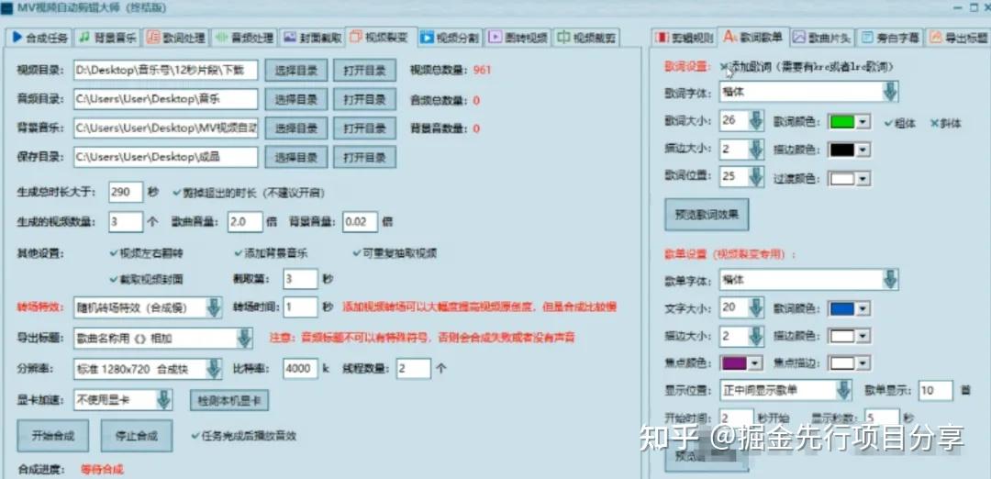
Task: Toggle the 视频左右翻转 checkbox
Action: (147, 253)
